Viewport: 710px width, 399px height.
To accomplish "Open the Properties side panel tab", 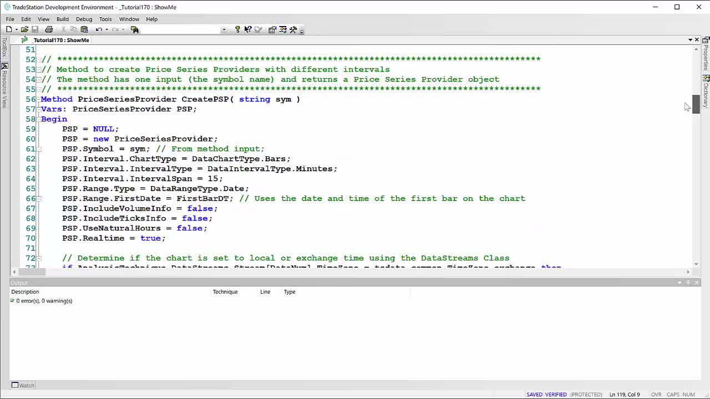I will (706, 54).
